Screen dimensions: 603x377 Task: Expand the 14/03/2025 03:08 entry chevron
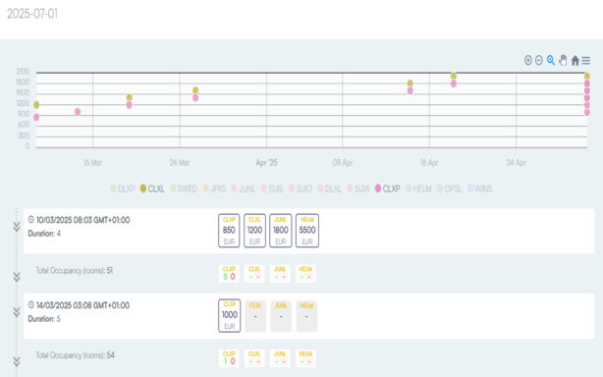17,312
